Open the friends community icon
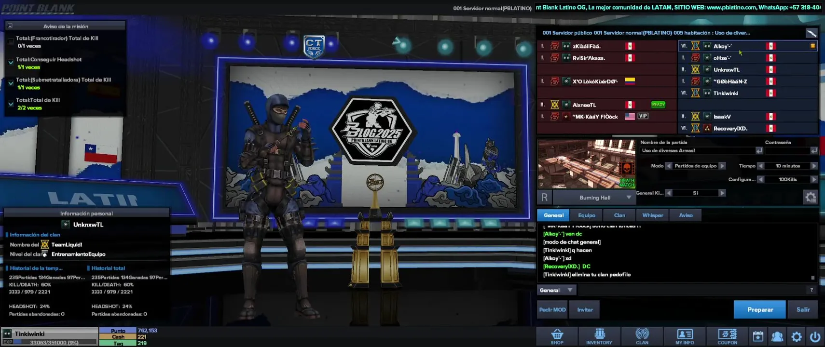Image resolution: width=825 pixels, height=347 pixels. (777, 336)
